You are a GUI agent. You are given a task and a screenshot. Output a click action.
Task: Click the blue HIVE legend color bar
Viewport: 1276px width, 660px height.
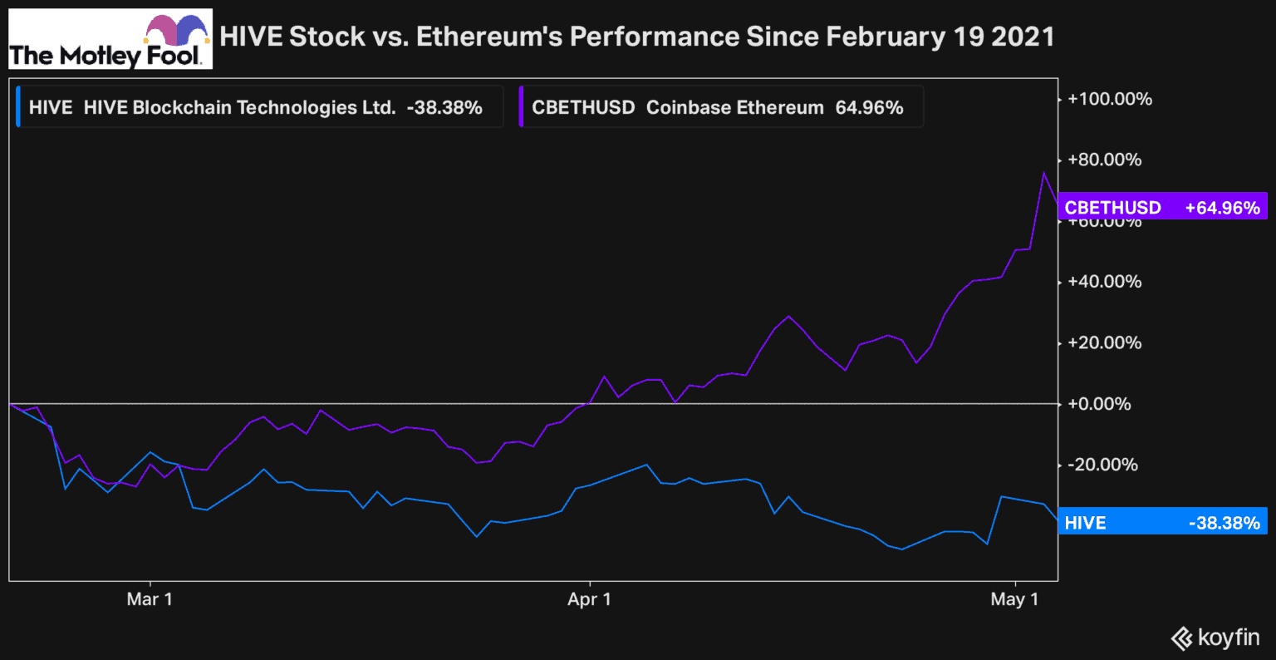pos(18,107)
